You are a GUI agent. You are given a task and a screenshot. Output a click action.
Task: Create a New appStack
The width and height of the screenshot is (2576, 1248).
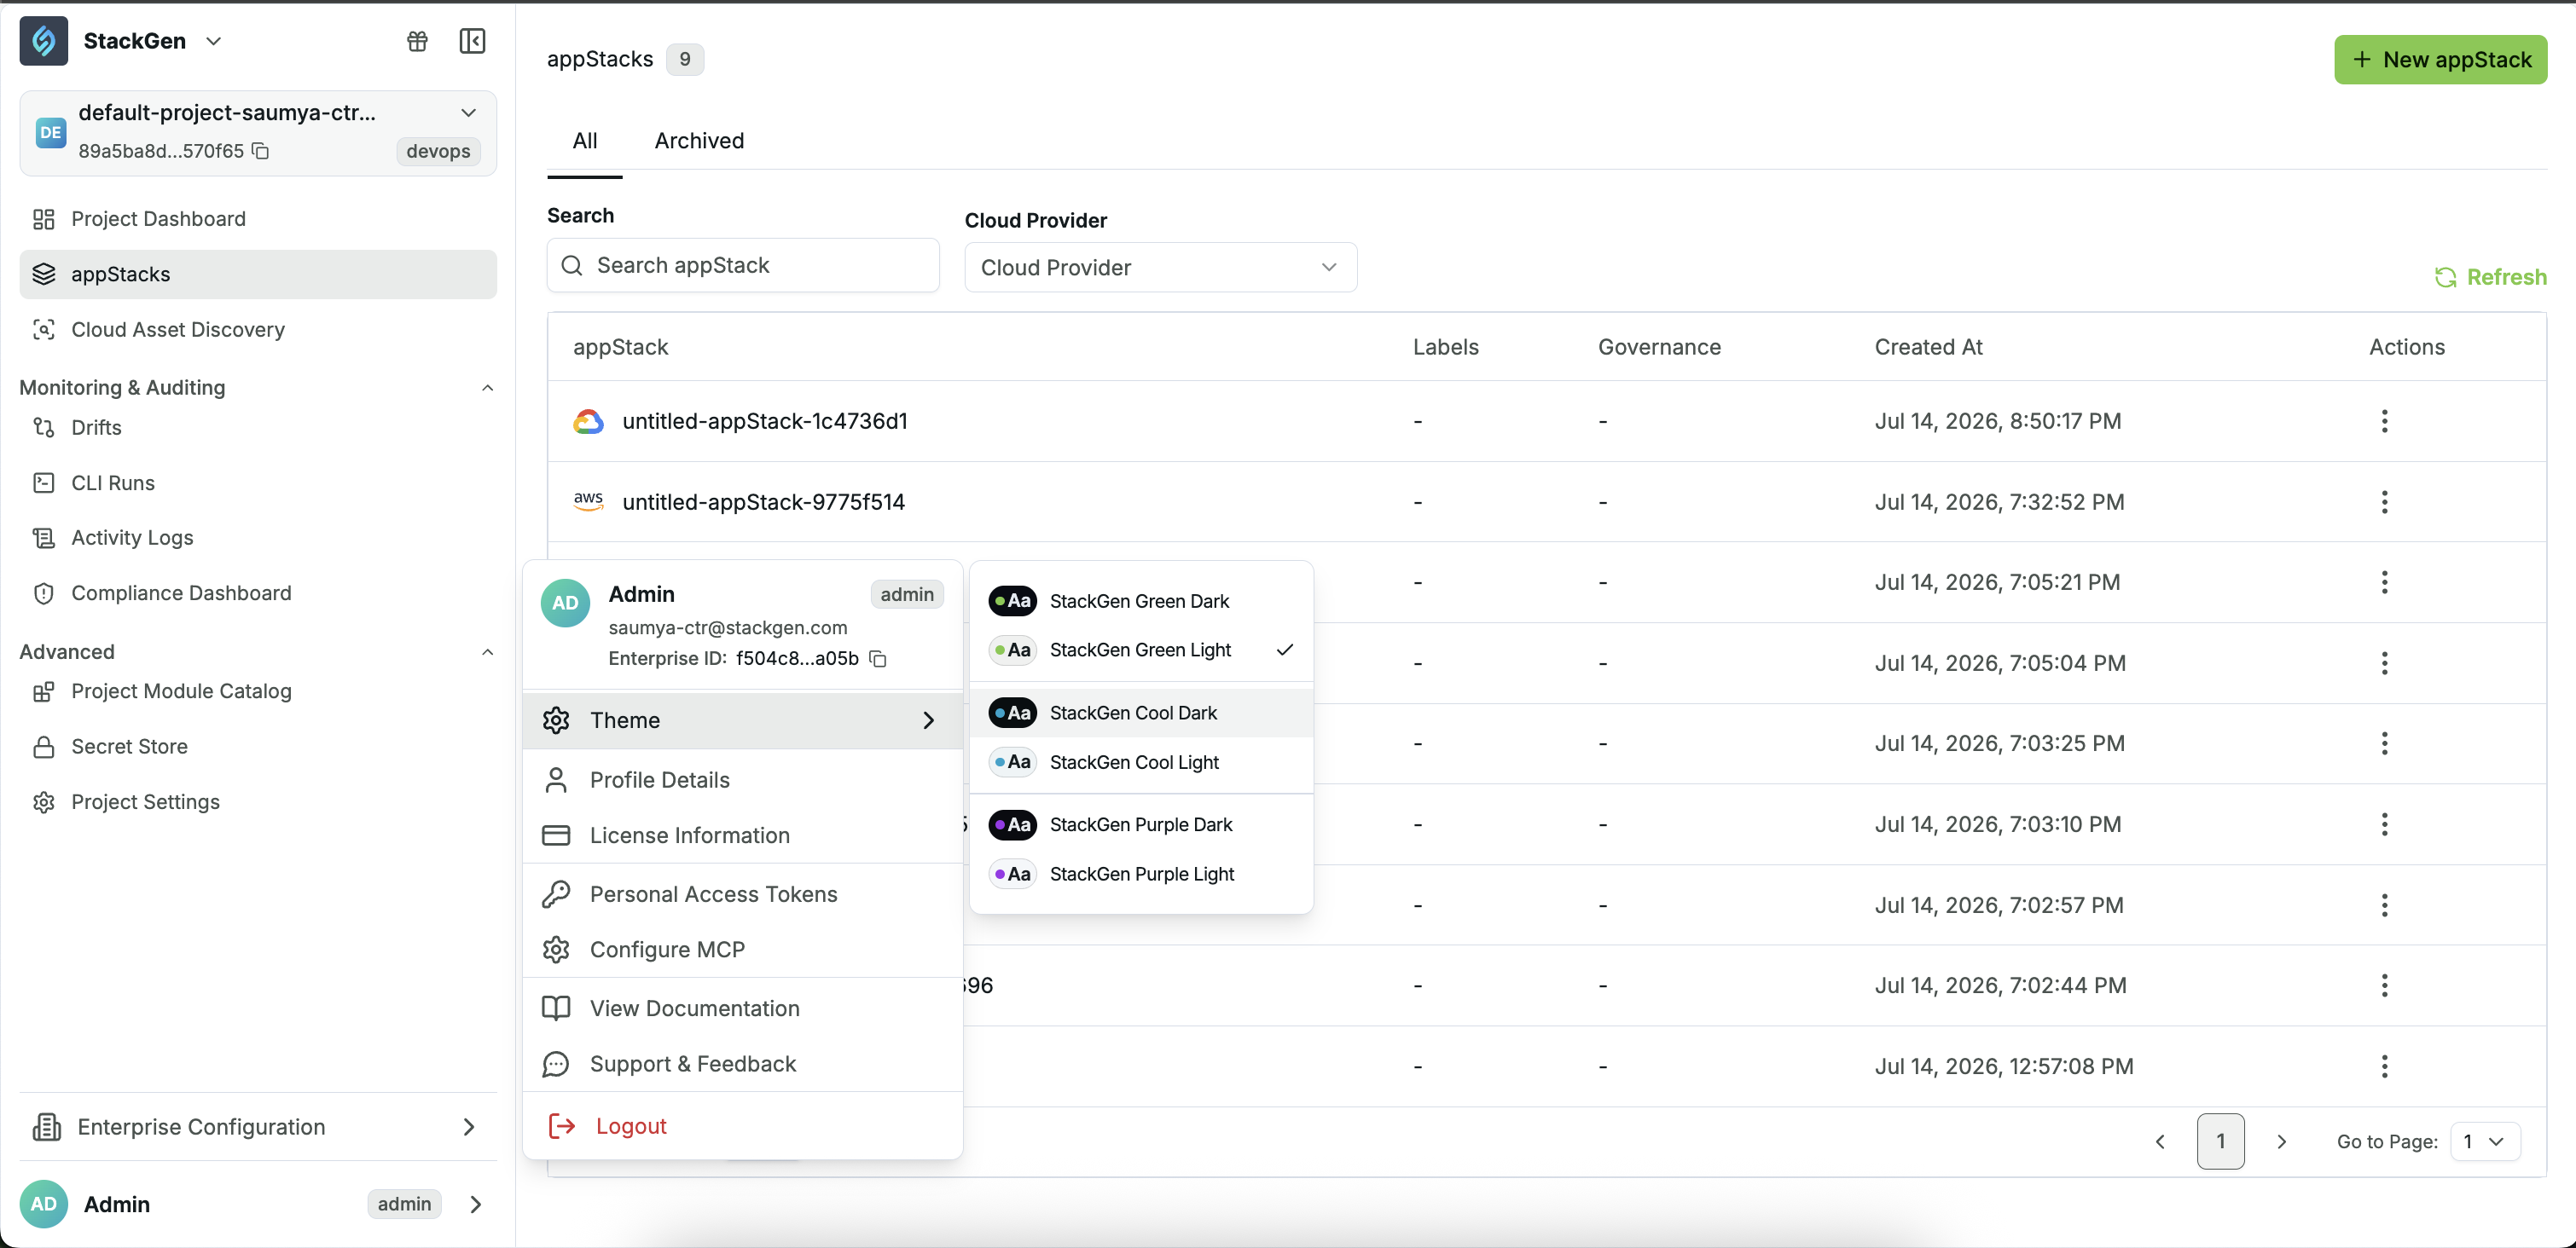[2440, 60]
